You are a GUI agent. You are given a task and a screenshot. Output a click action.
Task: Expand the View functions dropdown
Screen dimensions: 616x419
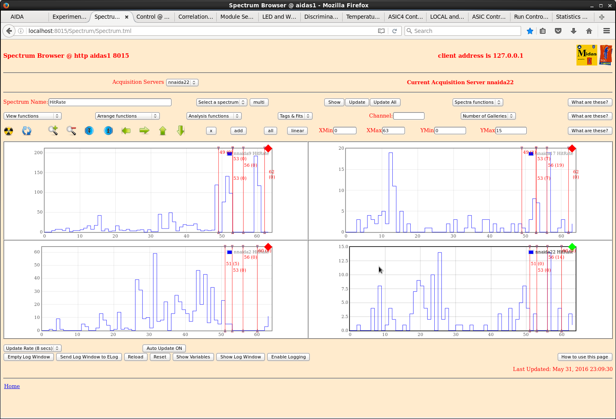click(33, 116)
